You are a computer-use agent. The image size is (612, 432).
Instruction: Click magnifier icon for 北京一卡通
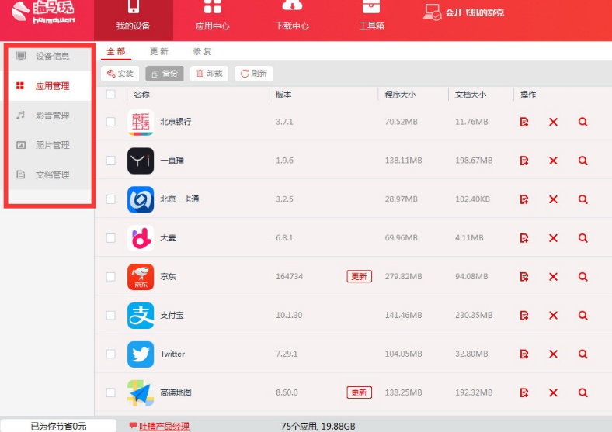(582, 199)
